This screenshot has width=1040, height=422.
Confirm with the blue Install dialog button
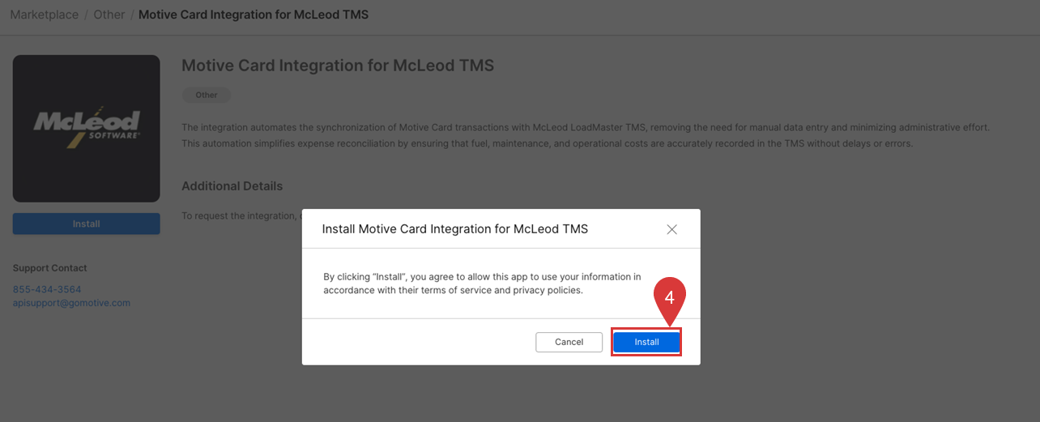coord(646,342)
